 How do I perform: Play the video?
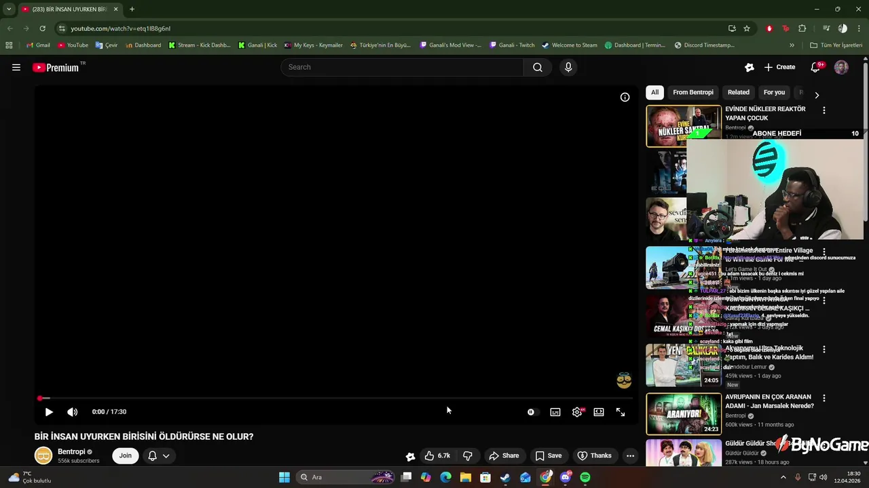(x=49, y=412)
